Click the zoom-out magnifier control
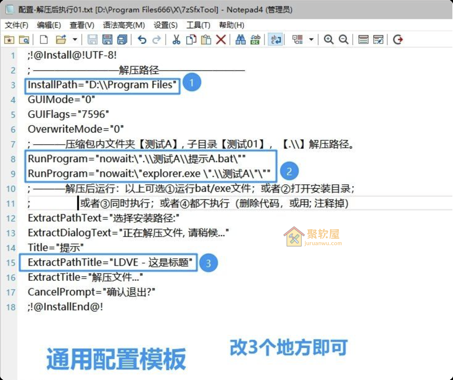The width and height of the screenshot is (453, 380). (x=343, y=39)
